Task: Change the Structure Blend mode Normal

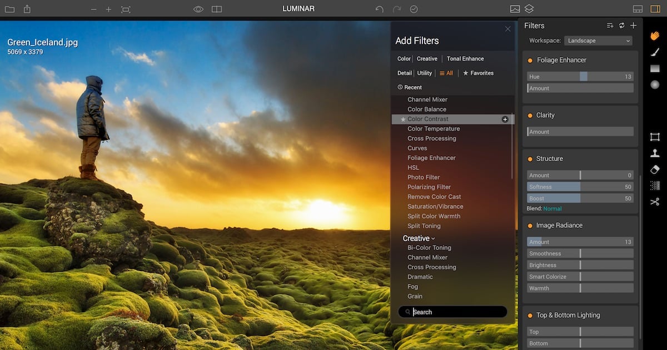Action: click(552, 209)
